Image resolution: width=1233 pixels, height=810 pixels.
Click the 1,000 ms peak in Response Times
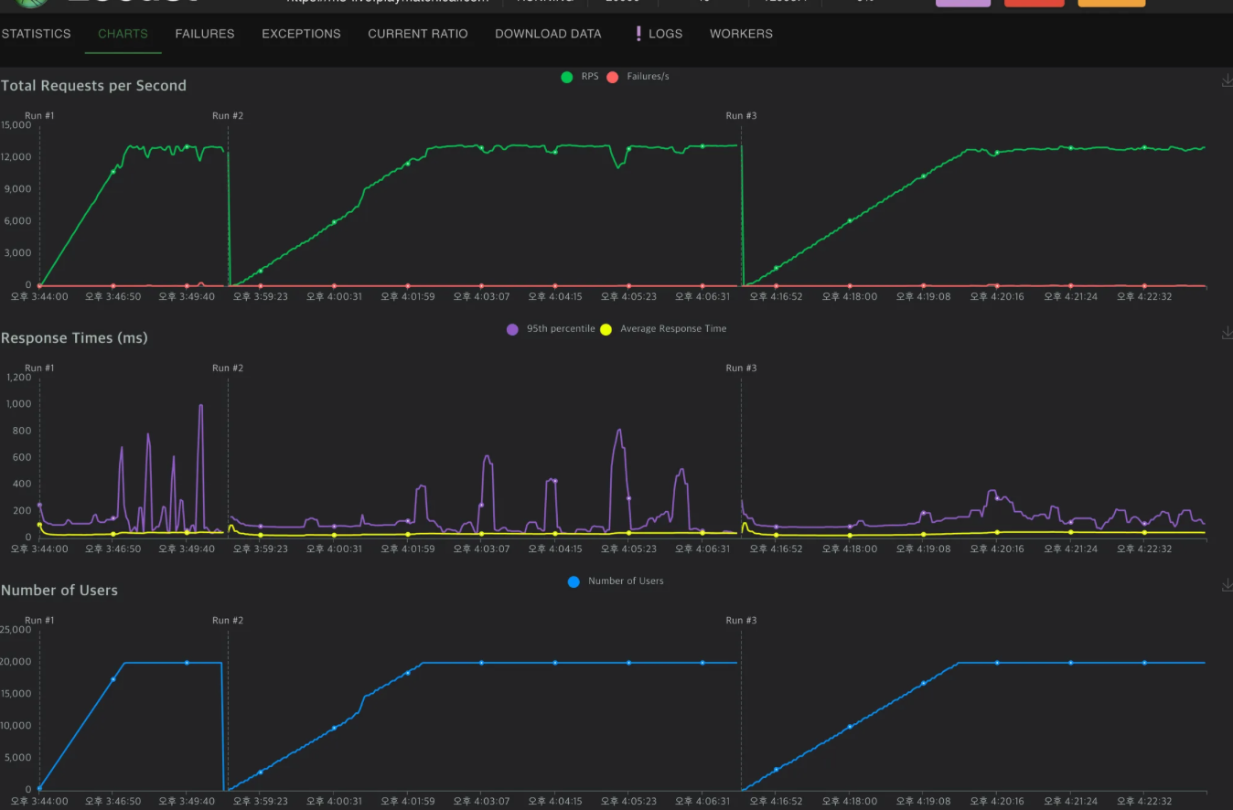coord(200,406)
